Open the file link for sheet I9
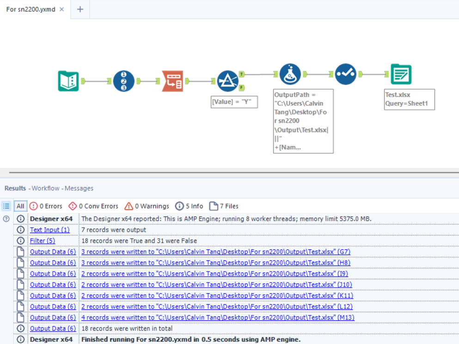The image size is (459, 344). point(214,273)
